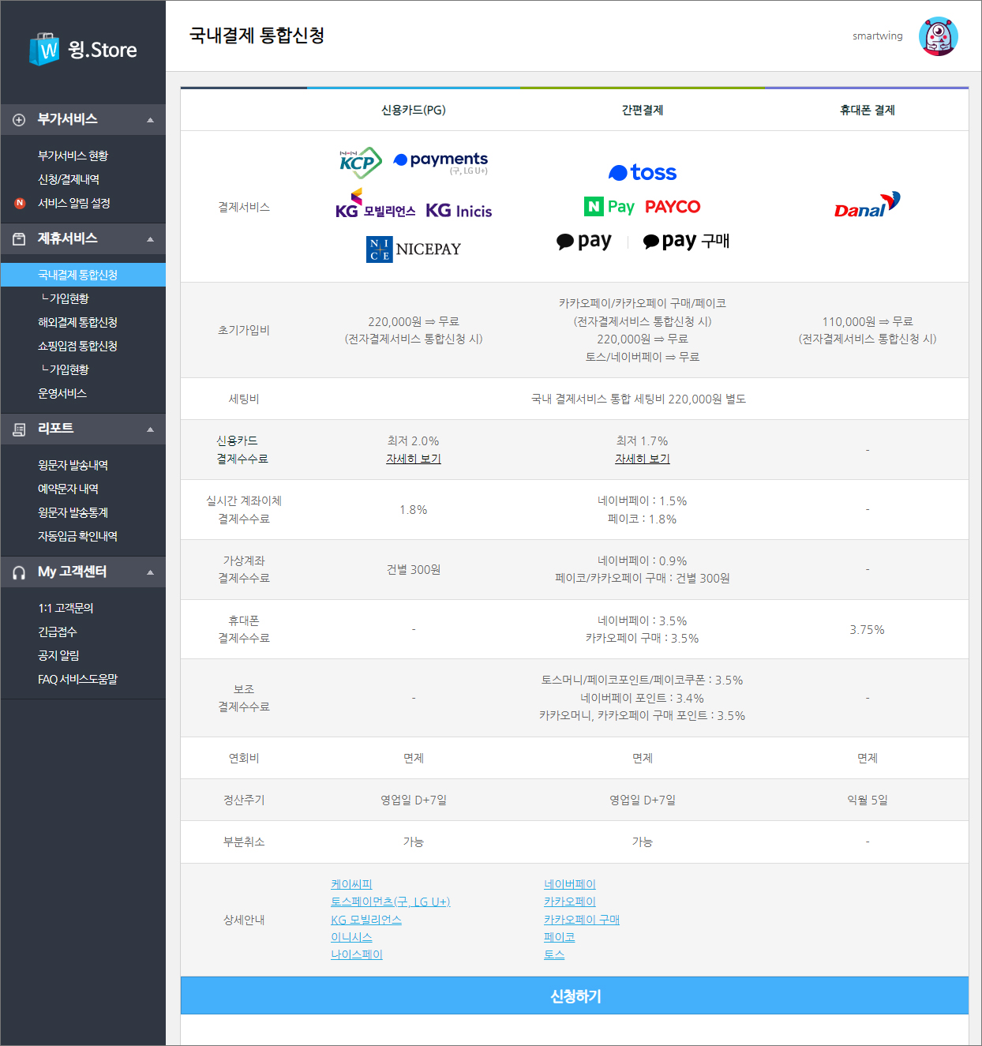
Task: Click the red N badge beside 서비스 알림 설정
Action: [x=20, y=204]
